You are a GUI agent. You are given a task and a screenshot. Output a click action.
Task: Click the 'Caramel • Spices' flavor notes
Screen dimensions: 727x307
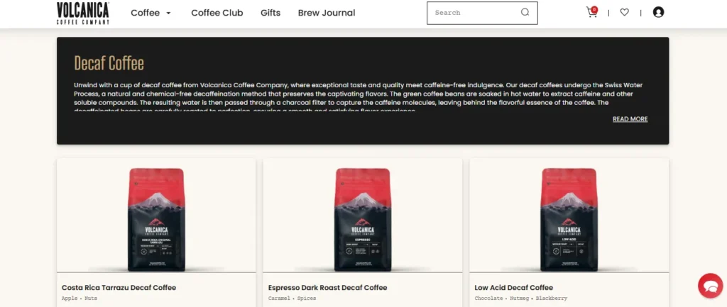[292, 298]
